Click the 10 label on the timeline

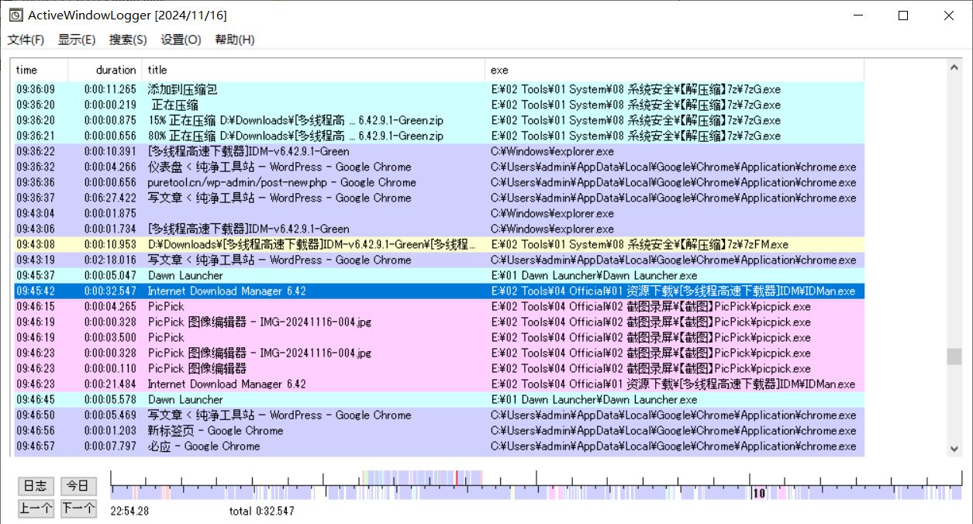click(x=758, y=491)
